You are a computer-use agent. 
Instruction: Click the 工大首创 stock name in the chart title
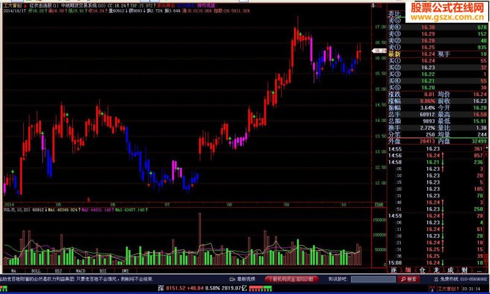pos(12,6)
